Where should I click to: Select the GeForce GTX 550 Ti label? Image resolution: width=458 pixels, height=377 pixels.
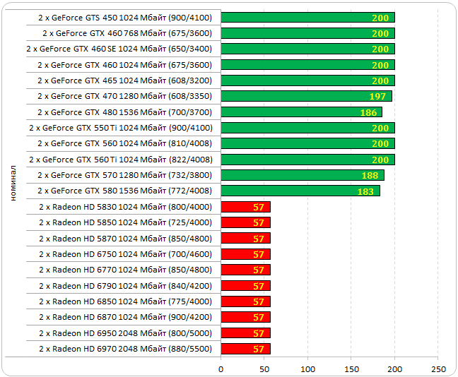tap(121, 128)
